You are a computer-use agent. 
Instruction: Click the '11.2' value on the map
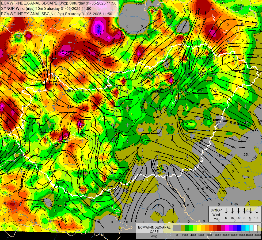96,222
